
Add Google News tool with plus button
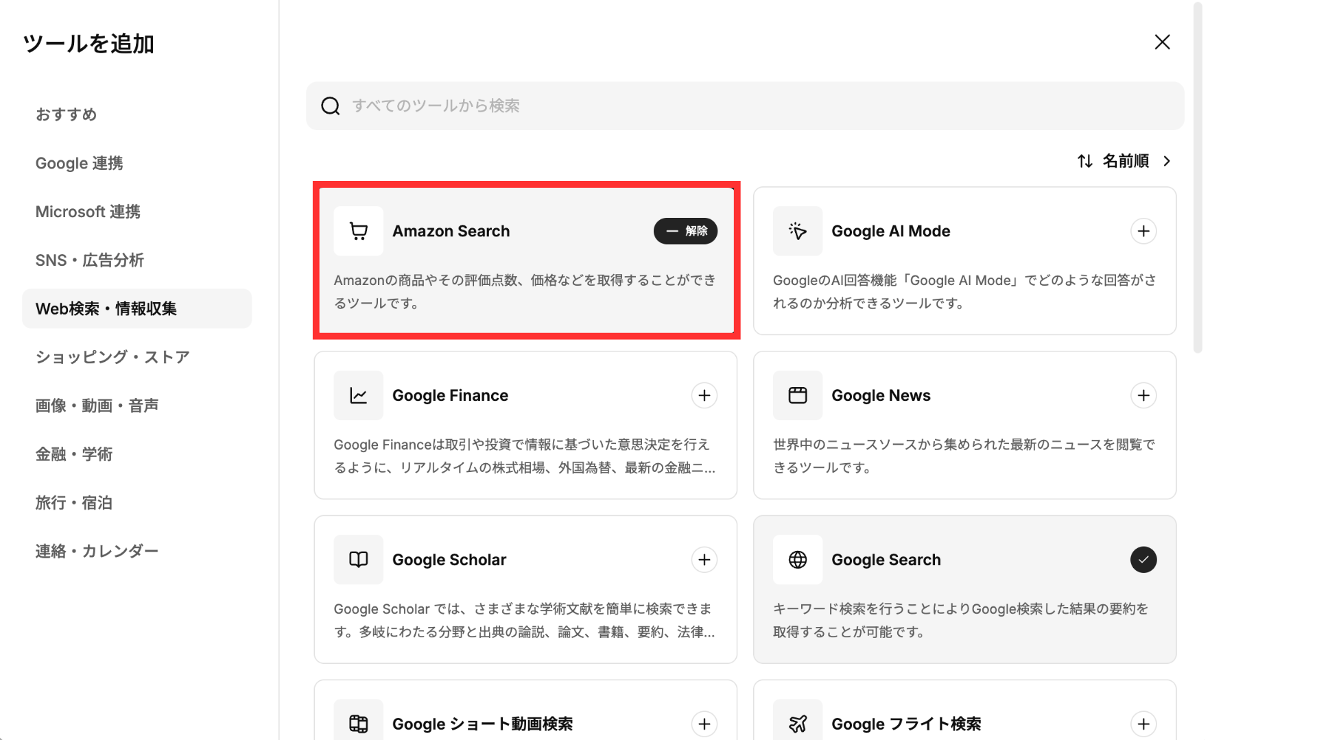[1143, 395]
